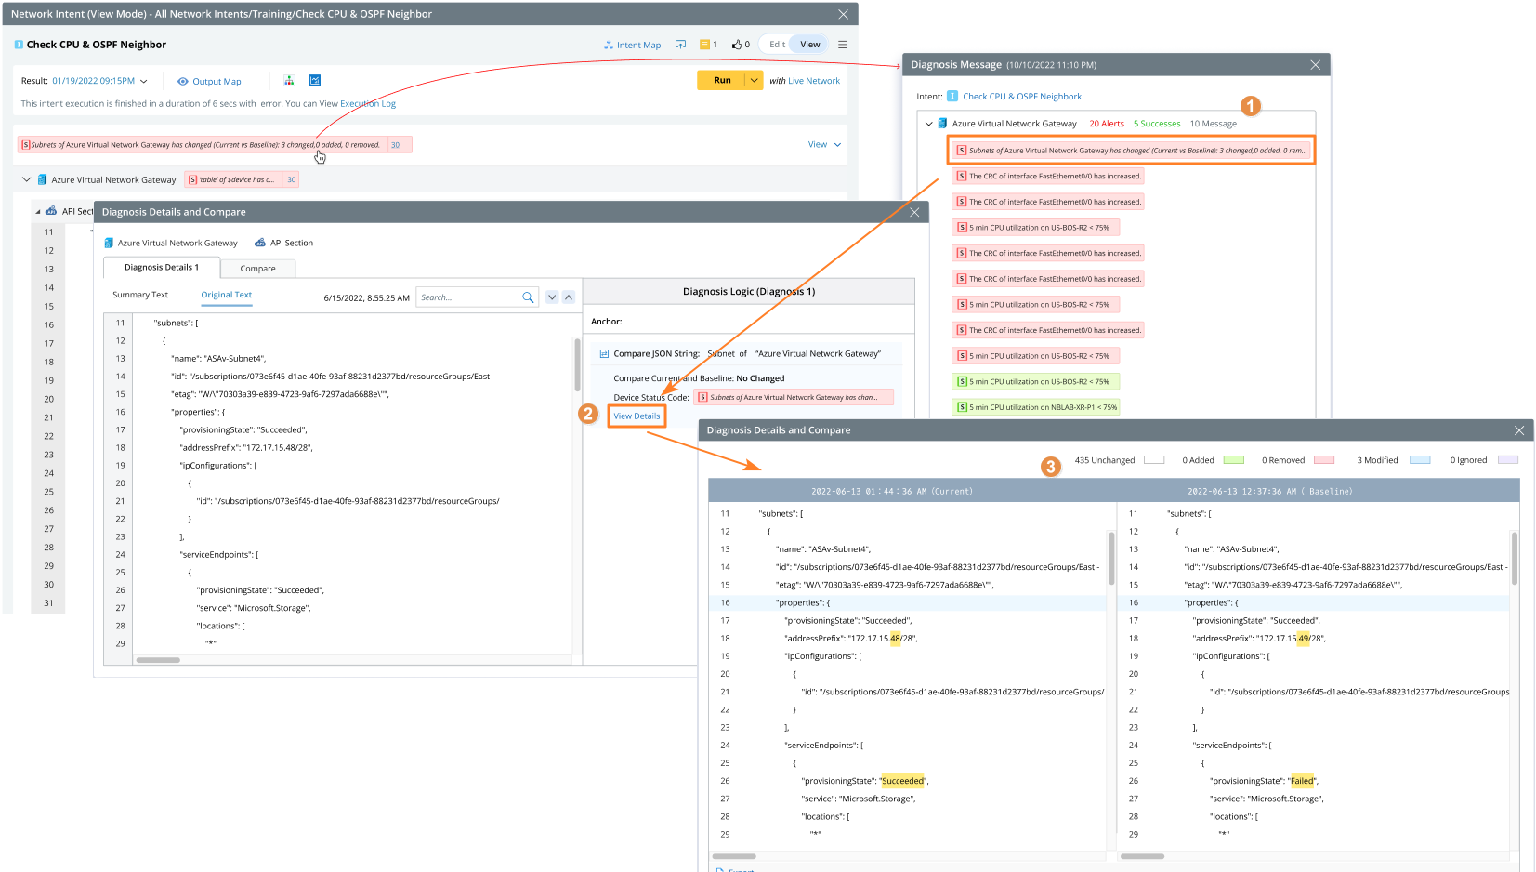
Task: Collapse Azure Virtual Network Gateway in Diagnosis Message
Action: click(928, 124)
